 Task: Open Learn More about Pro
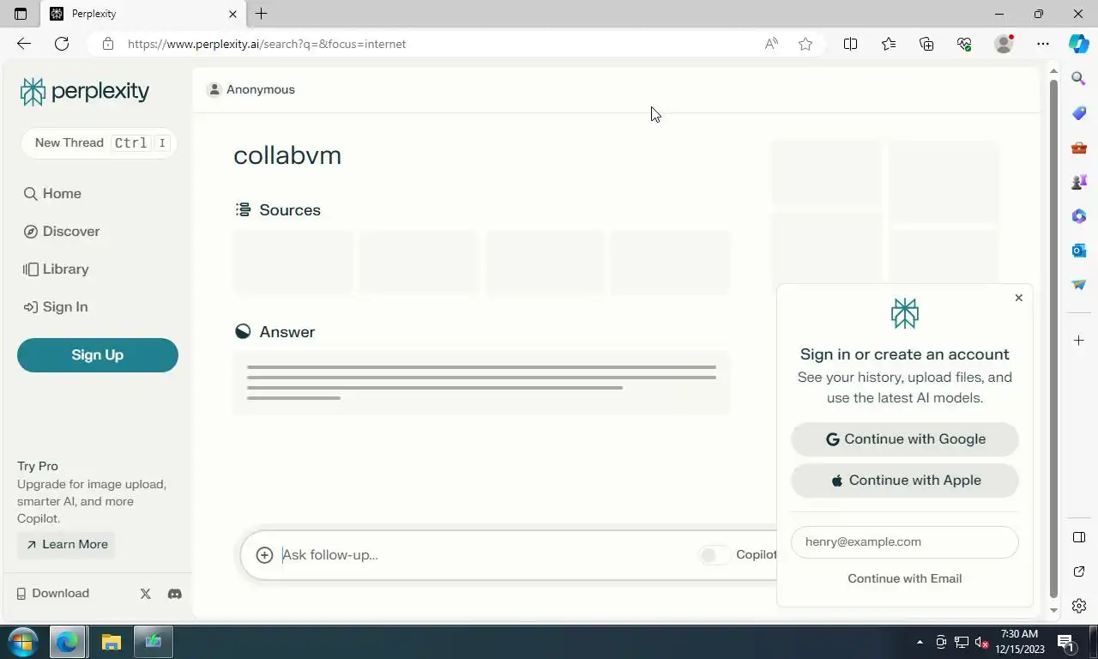(66, 545)
